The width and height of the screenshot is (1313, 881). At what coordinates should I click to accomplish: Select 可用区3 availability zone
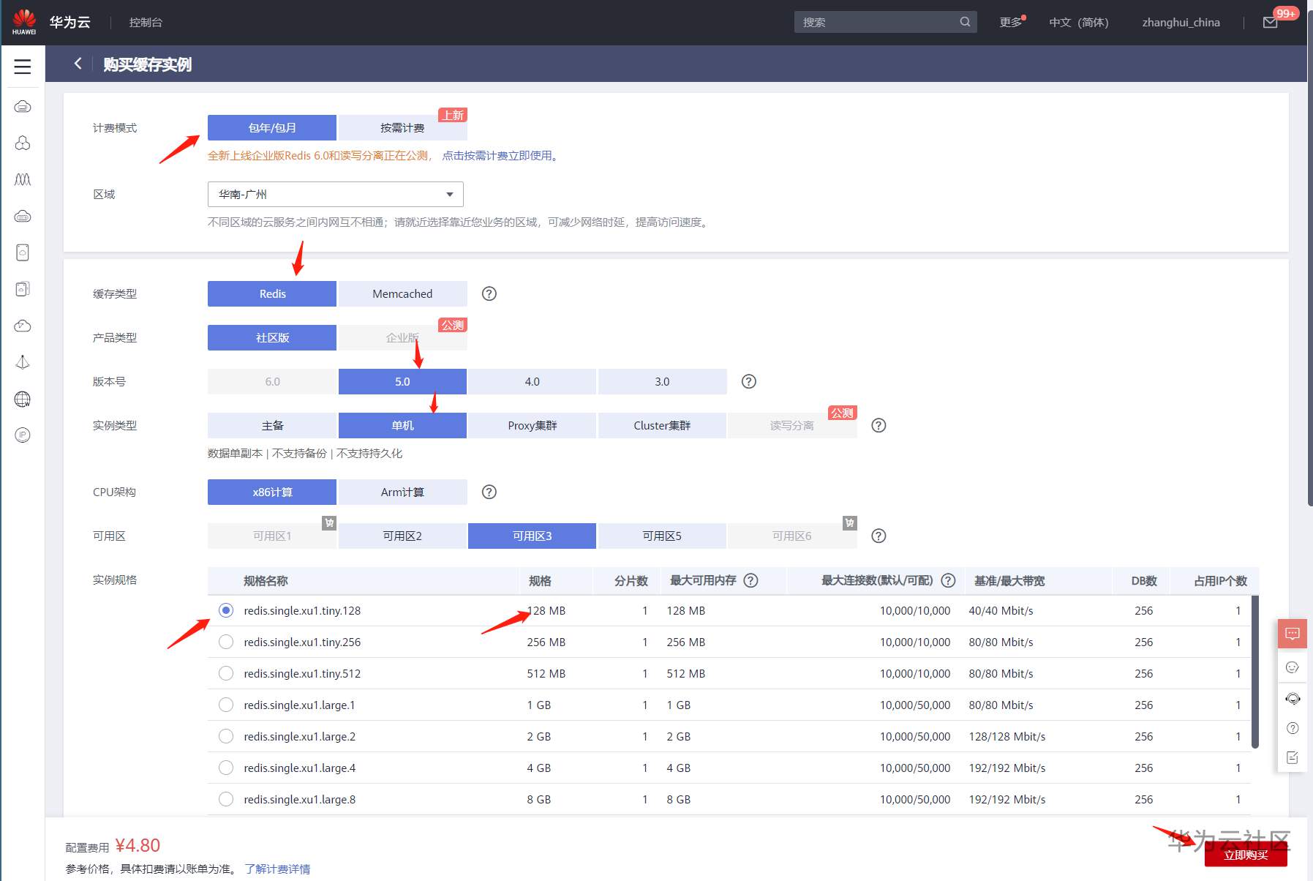533,536
